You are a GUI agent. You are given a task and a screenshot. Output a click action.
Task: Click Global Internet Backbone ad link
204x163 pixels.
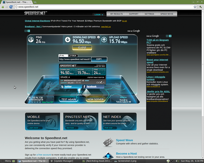[x=38, y=21]
